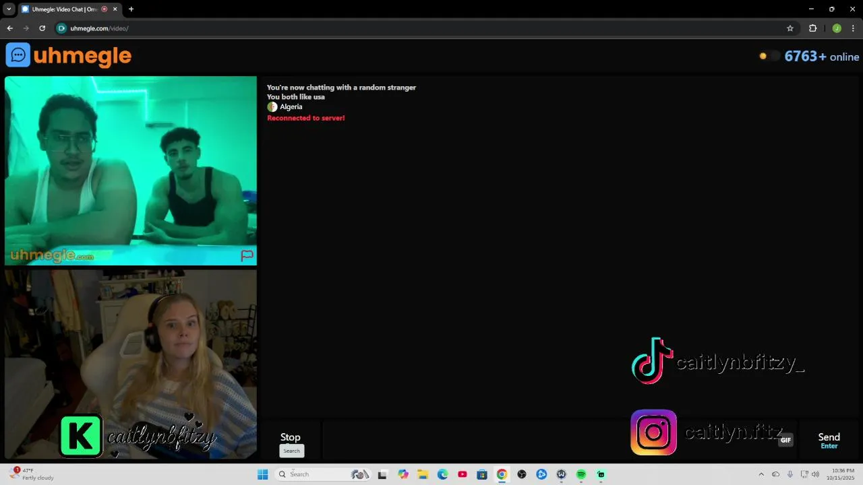Image resolution: width=863 pixels, height=485 pixels.
Task: Click 'You both like usa' text
Action: pyautogui.click(x=296, y=97)
